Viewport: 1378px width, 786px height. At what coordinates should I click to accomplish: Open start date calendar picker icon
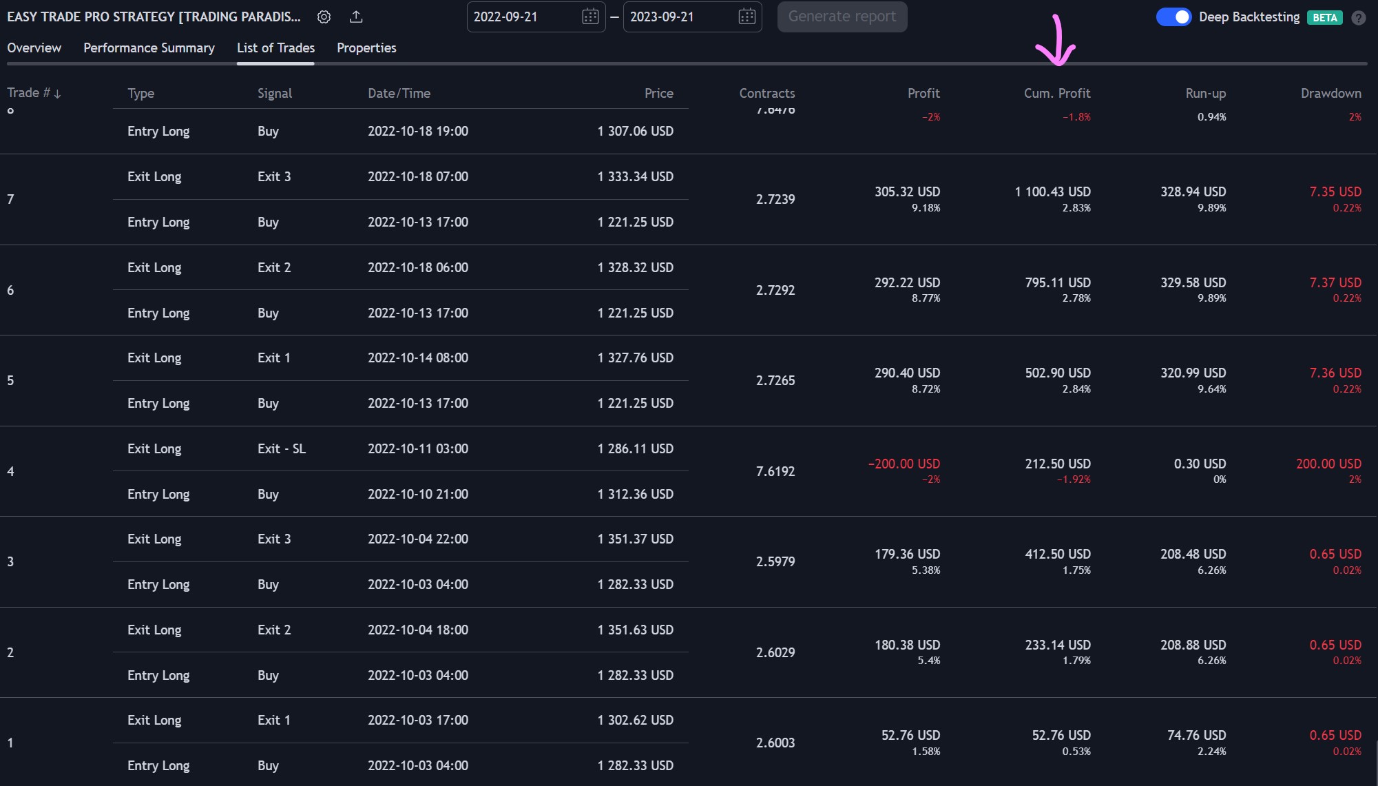(590, 17)
